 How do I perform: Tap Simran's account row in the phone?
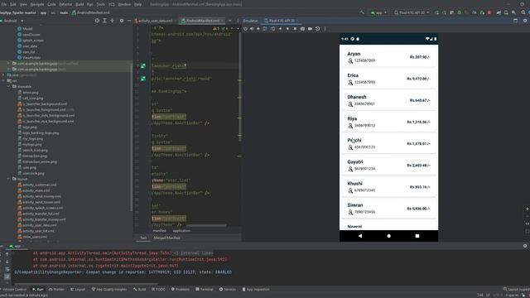click(388, 209)
